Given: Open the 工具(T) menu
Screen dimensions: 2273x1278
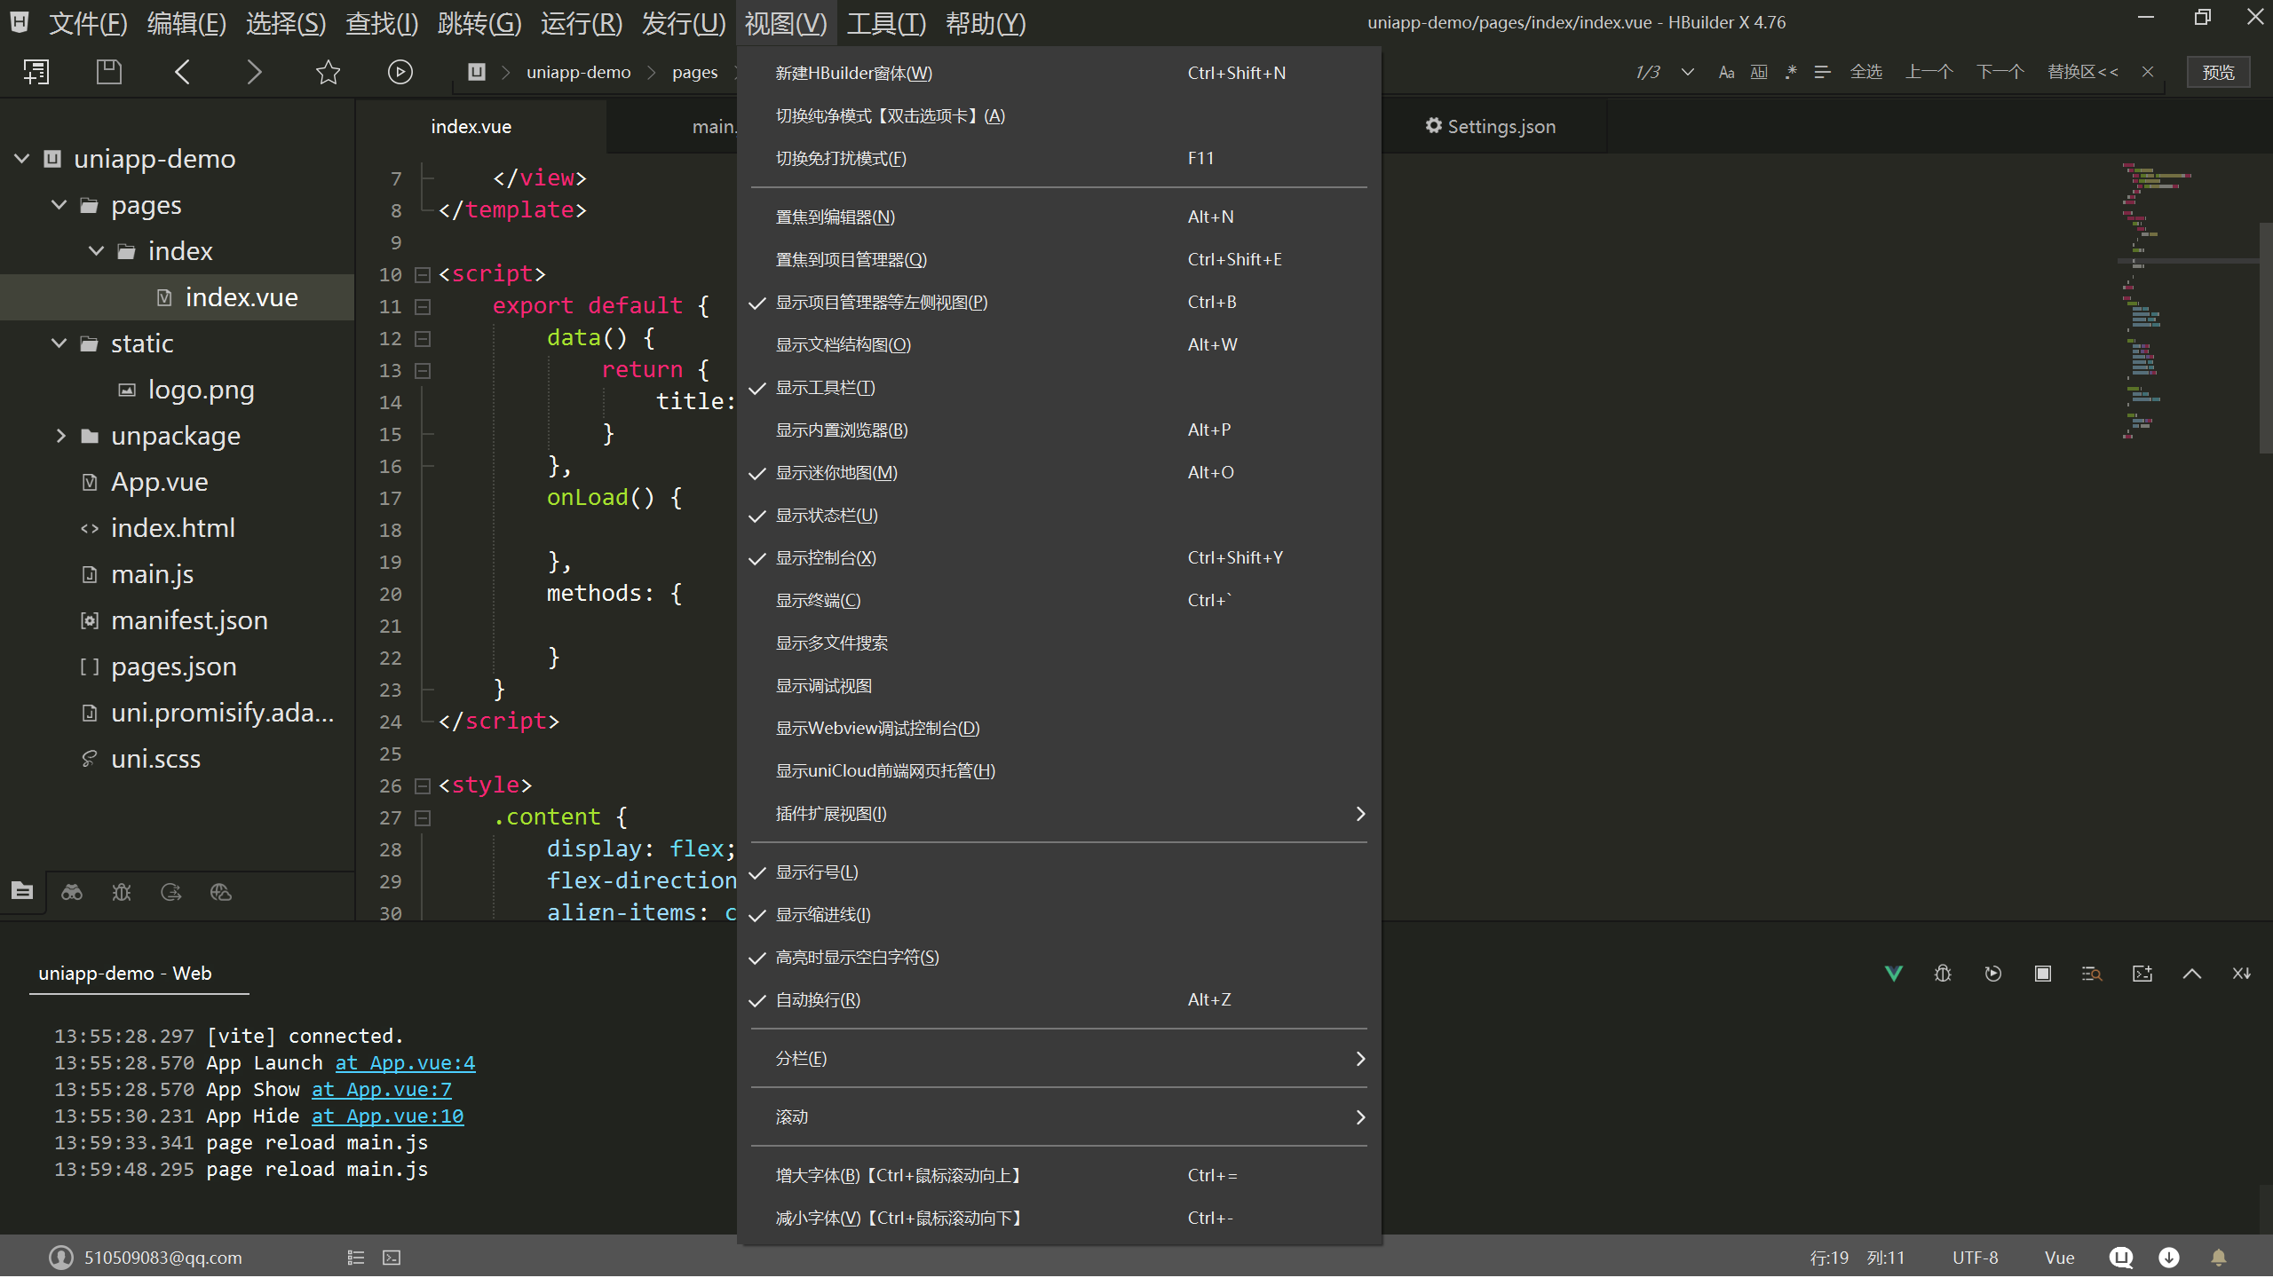Looking at the screenshot, I should [x=885, y=23].
